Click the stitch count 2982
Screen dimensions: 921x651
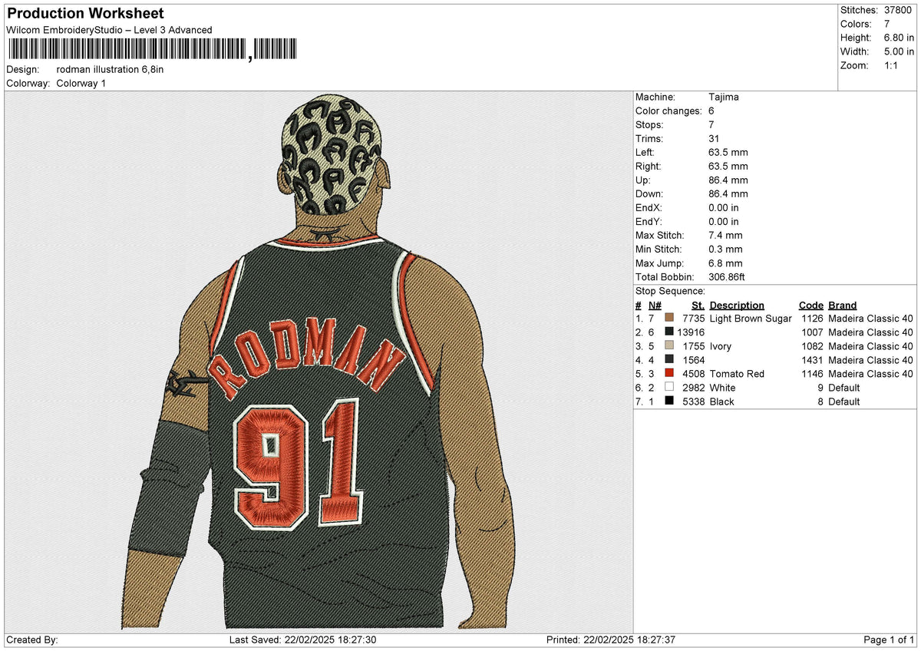(693, 388)
